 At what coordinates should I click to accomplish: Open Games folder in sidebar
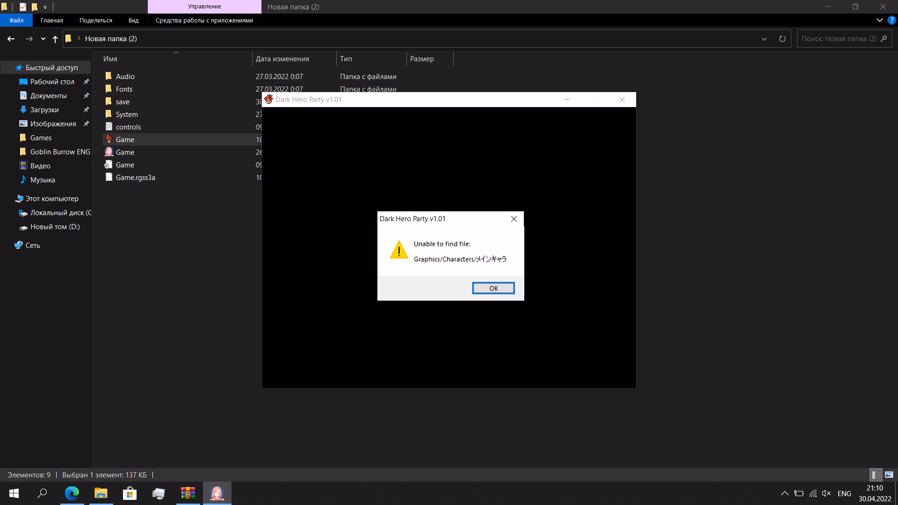pos(41,138)
